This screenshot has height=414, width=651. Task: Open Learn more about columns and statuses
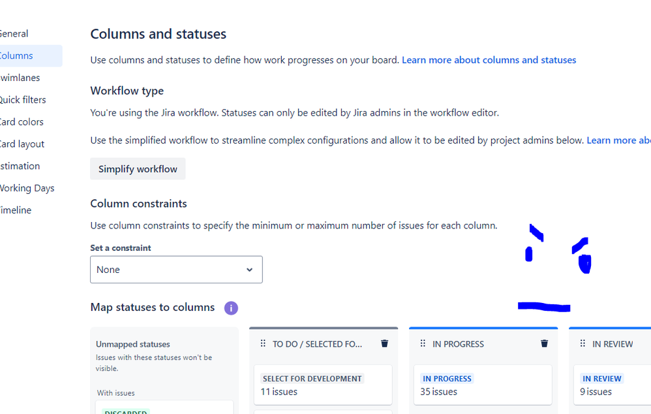click(489, 60)
